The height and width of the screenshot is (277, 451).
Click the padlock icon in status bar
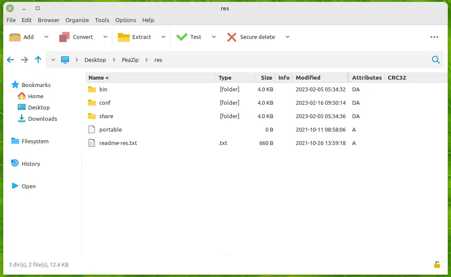(437, 264)
